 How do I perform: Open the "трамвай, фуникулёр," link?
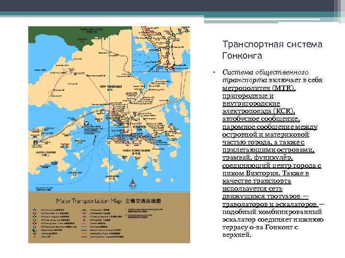tap(258, 157)
